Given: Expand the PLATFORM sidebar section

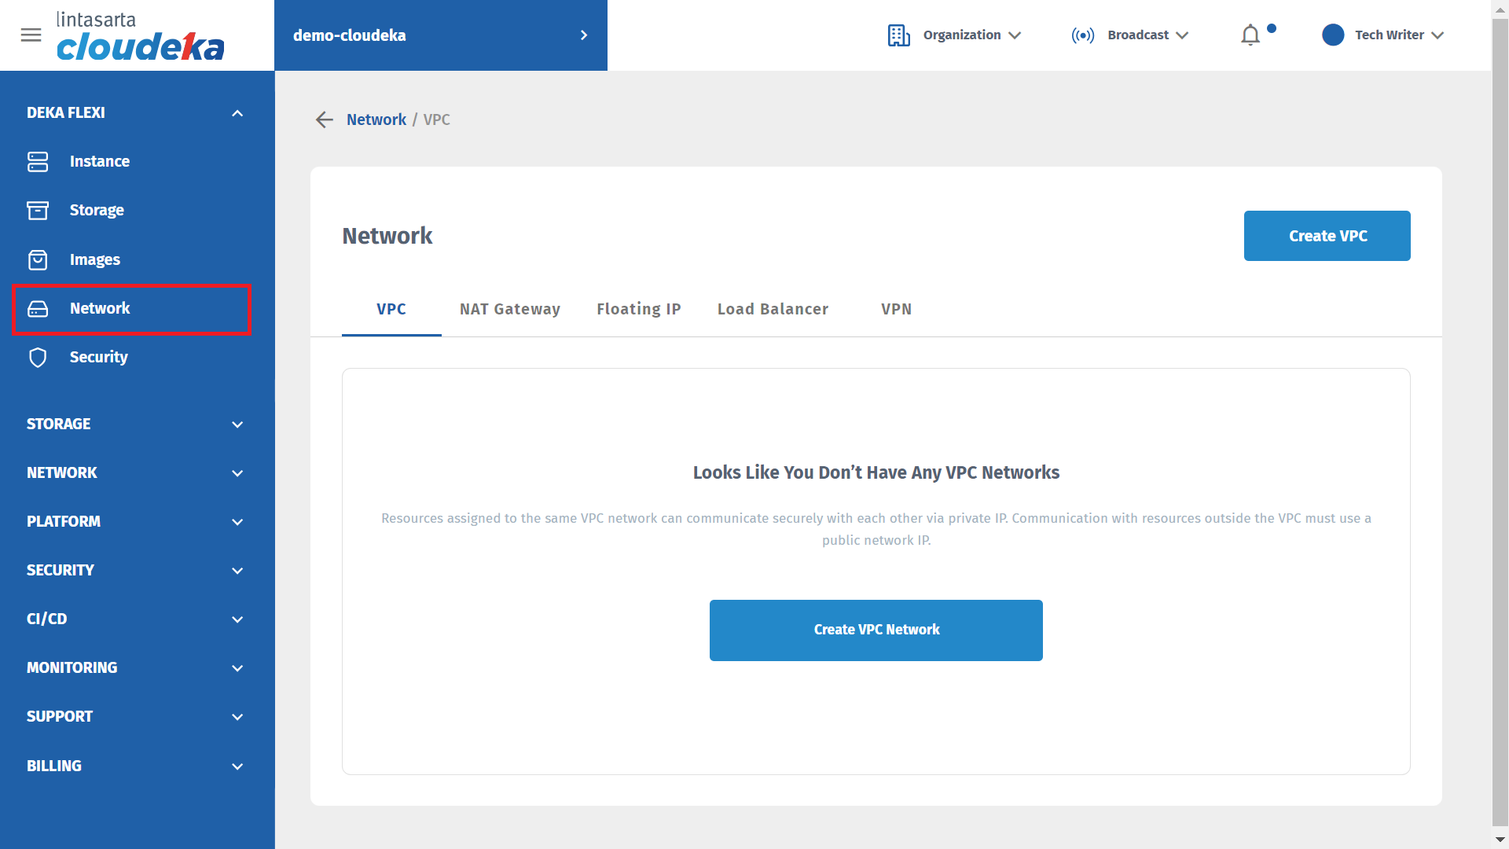Looking at the screenshot, I should 237,522.
